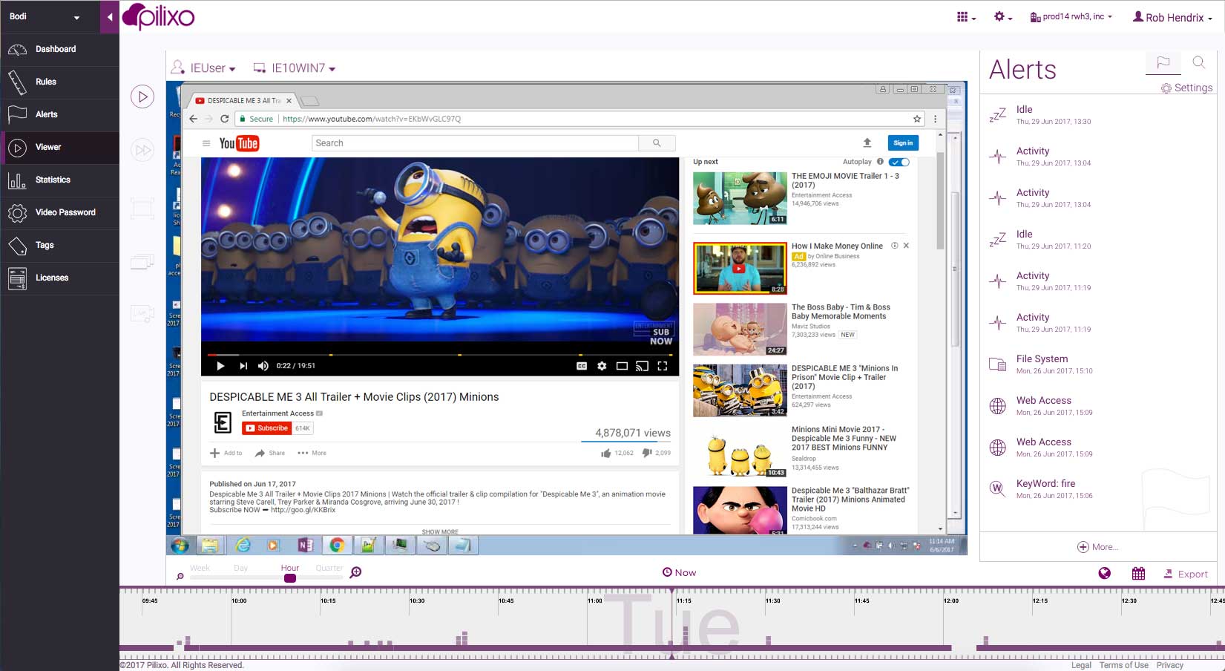The width and height of the screenshot is (1225, 671).
Task: Toggle YouTube closed captions
Action: click(x=582, y=366)
